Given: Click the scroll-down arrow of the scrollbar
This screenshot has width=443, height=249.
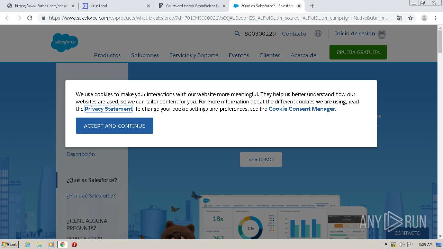Looking at the screenshot, I should (x=440, y=236).
